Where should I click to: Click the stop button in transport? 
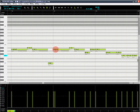coord(72,8)
